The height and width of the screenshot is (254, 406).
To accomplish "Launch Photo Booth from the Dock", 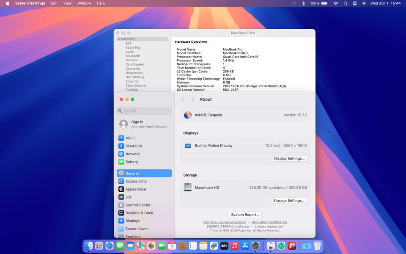I will tap(291, 246).
